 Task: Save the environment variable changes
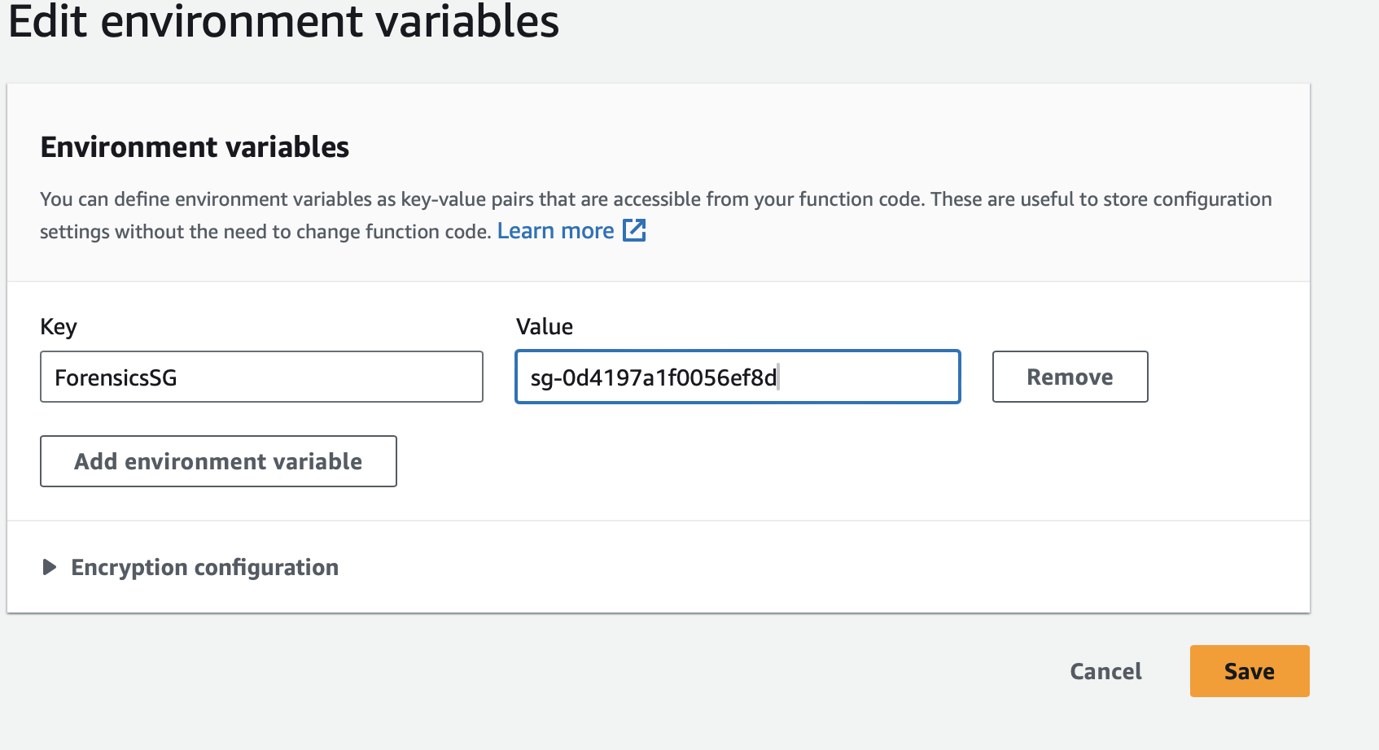(x=1249, y=671)
